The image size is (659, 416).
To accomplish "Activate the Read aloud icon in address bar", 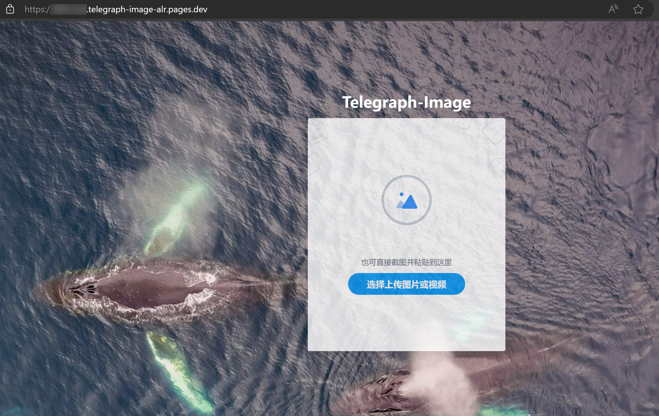I will [613, 9].
